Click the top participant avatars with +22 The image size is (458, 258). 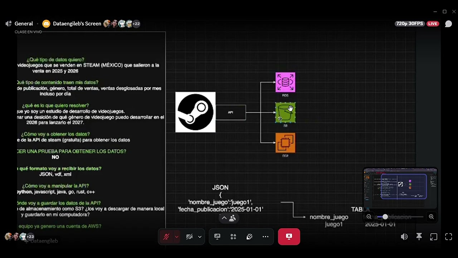tap(122, 24)
